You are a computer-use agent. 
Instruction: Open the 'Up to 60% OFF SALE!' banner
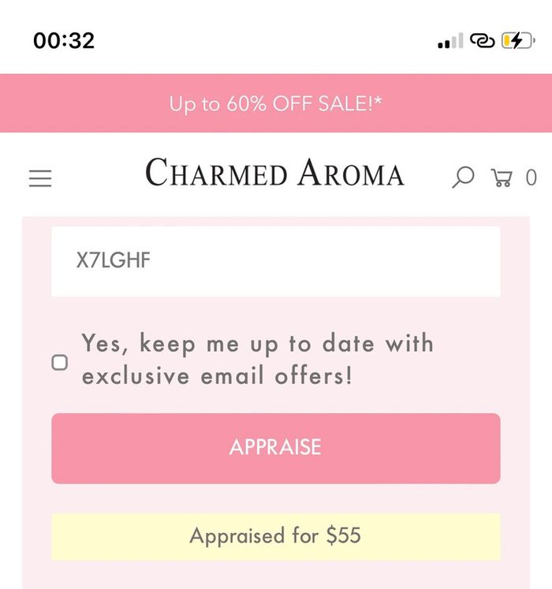click(276, 103)
